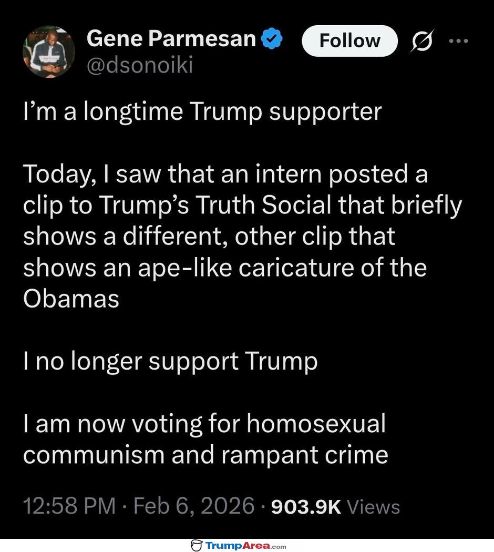Click the "I'm a longtime Trump supporter" line
Screen dimensions: 494x552
click(202, 112)
